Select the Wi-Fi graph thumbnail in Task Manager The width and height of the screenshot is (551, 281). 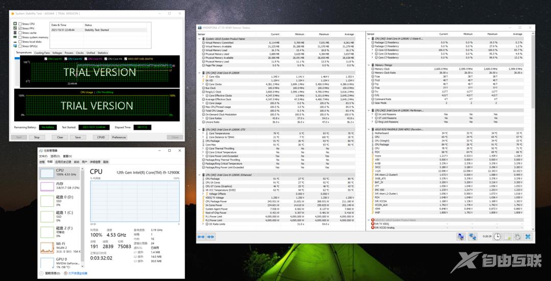(47, 247)
